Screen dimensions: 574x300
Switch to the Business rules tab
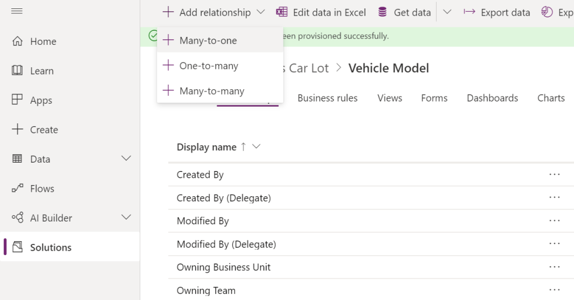[327, 98]
